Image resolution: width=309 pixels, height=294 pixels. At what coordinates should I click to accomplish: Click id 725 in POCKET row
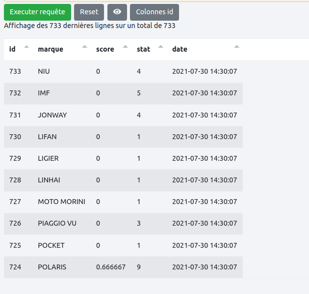[15, 245]
